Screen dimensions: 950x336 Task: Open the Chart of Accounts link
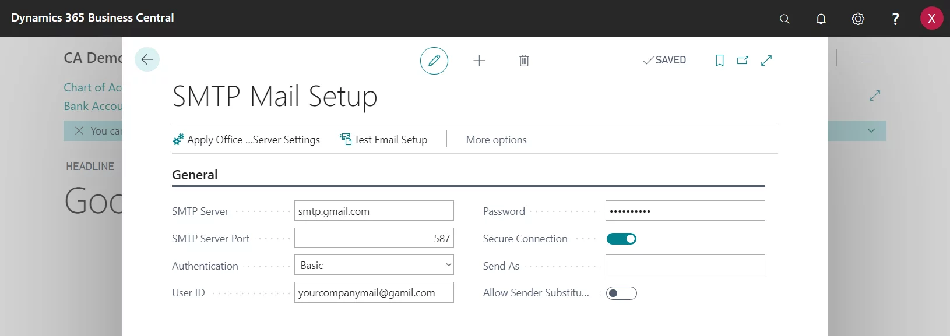(x=93, y=87)
